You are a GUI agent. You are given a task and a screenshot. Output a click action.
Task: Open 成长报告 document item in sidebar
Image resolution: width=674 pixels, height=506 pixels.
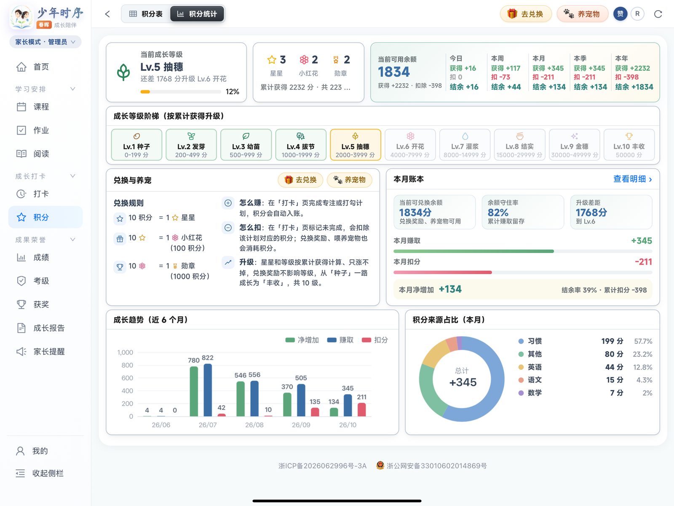pyautogui.click(x=45, y=328)
